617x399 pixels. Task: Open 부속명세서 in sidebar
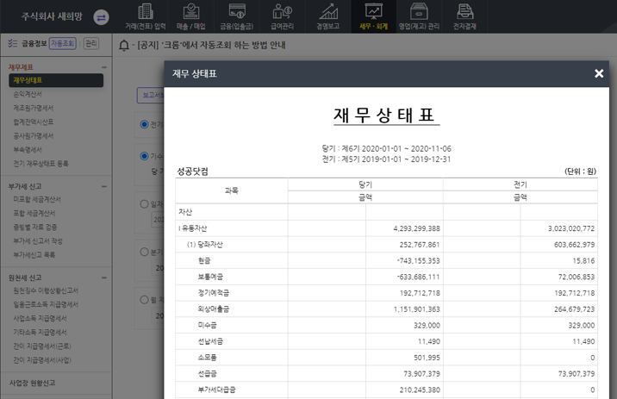(x=28, y=150)
